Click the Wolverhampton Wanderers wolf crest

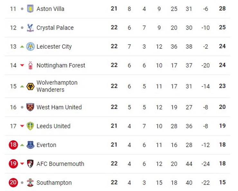point(30,86)
